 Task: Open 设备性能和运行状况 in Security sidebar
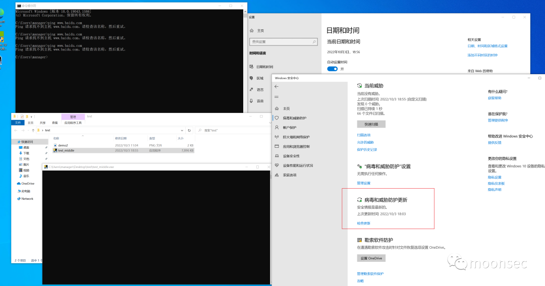[294, 165]
